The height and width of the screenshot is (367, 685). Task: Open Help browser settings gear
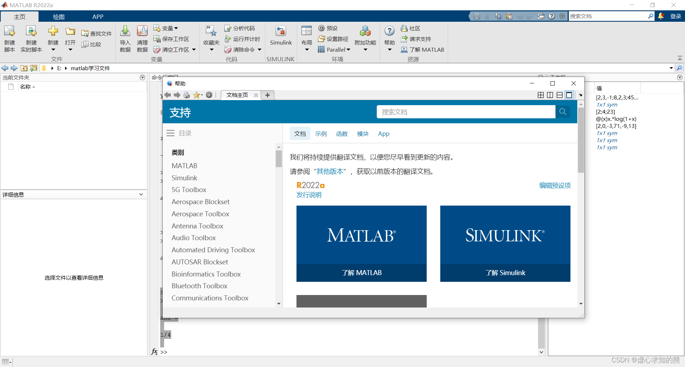coord(209,95)
